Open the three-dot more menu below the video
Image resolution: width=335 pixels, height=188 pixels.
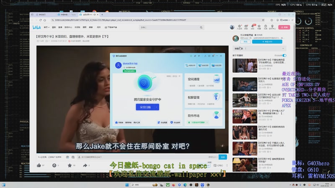tap(227, 165)
